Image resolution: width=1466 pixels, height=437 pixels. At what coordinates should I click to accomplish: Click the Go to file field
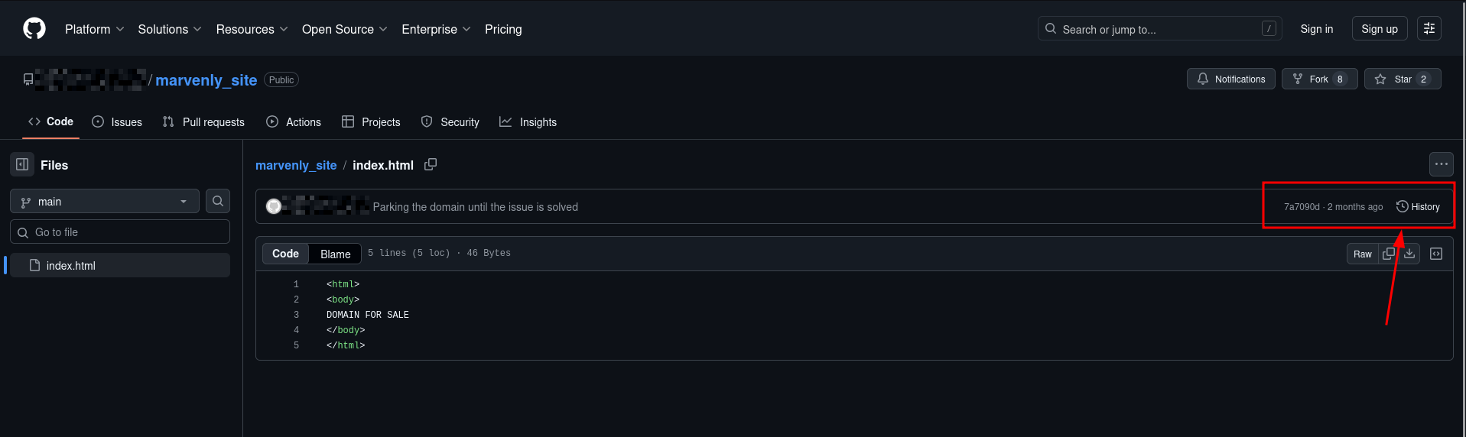point(120,232)
